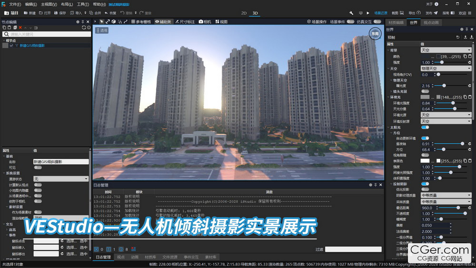Click the wrench settings icon in top toolbar
The width and height of the screenshot is (476, 268).
(x=351, y=13)
